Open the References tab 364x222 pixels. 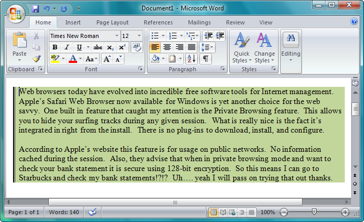158,22
